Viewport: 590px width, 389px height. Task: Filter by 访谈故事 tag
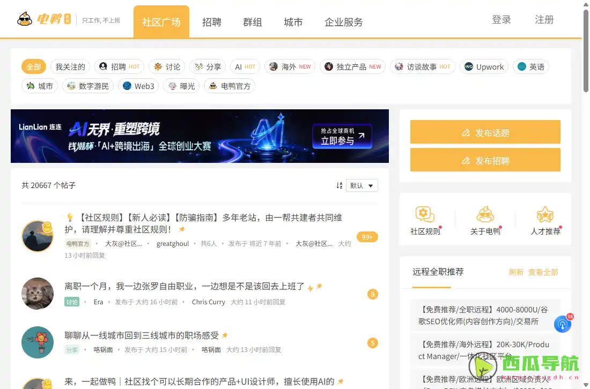pyautogui.click(x=422, y=66)
